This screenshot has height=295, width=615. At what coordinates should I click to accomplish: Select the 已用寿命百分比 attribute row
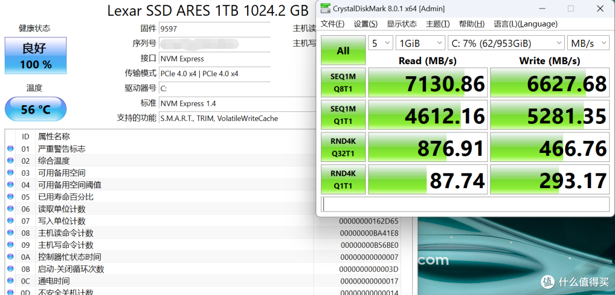click(x=161, y=197)
